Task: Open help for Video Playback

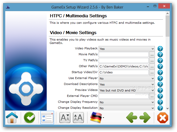Action: point(160,49)
